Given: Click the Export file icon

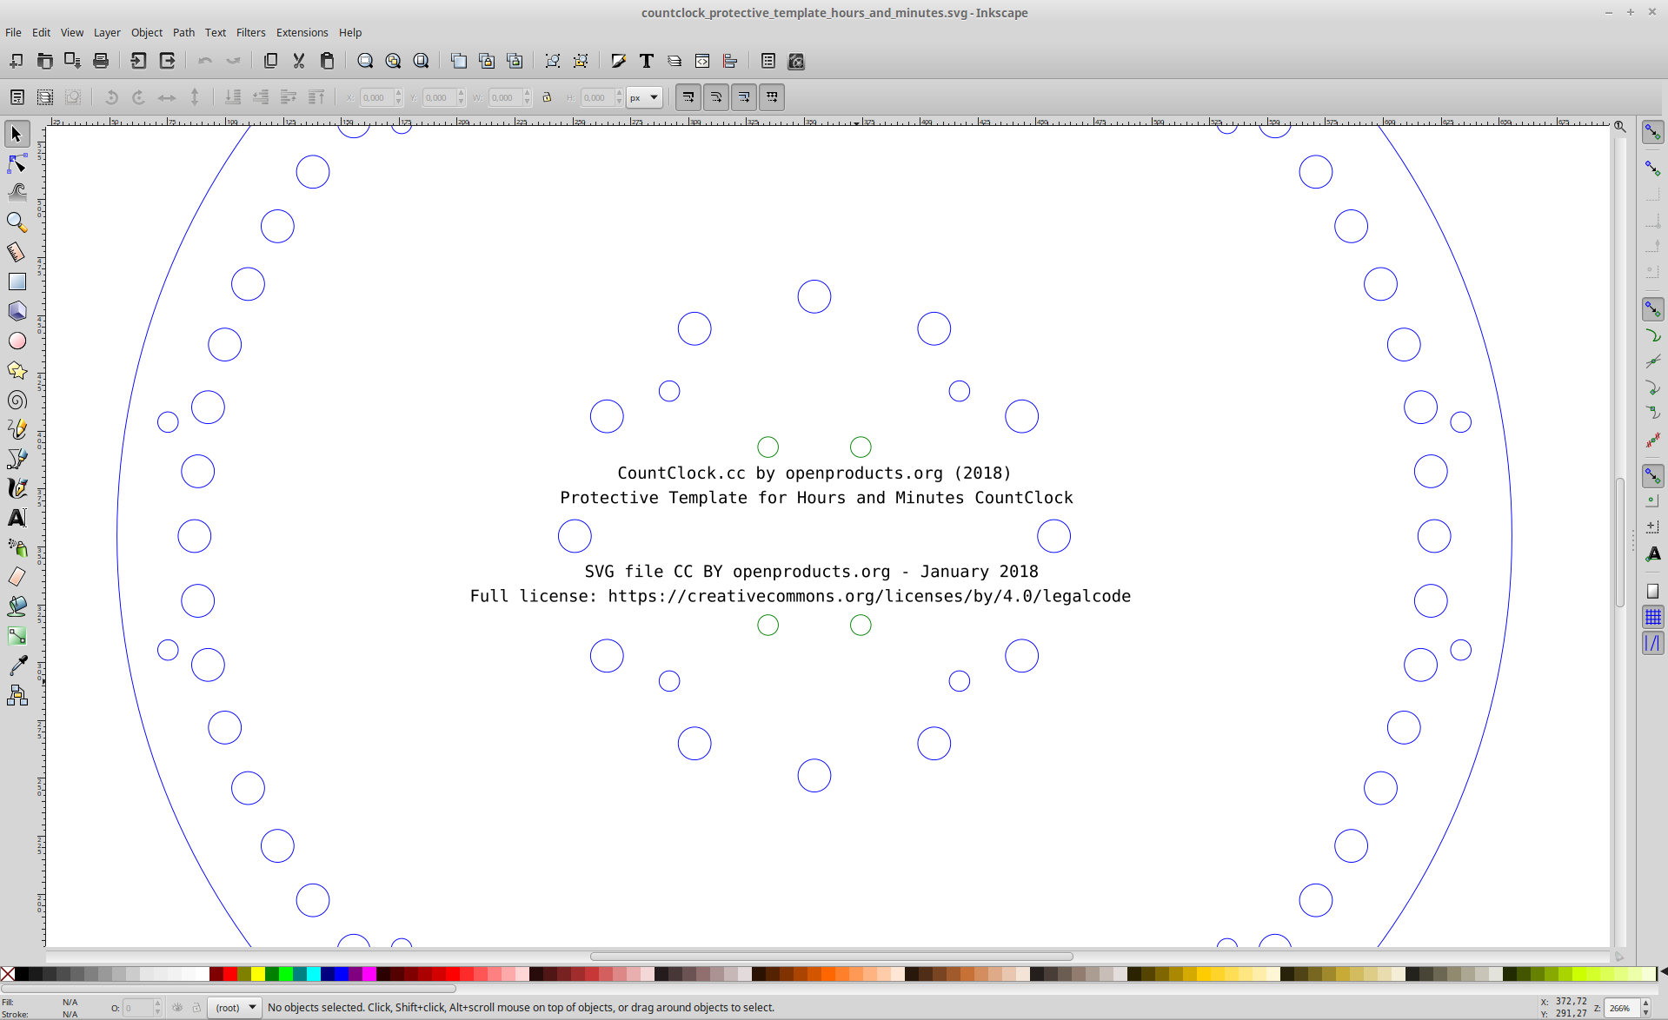Looking at the screenshot, I should point(167,61).
